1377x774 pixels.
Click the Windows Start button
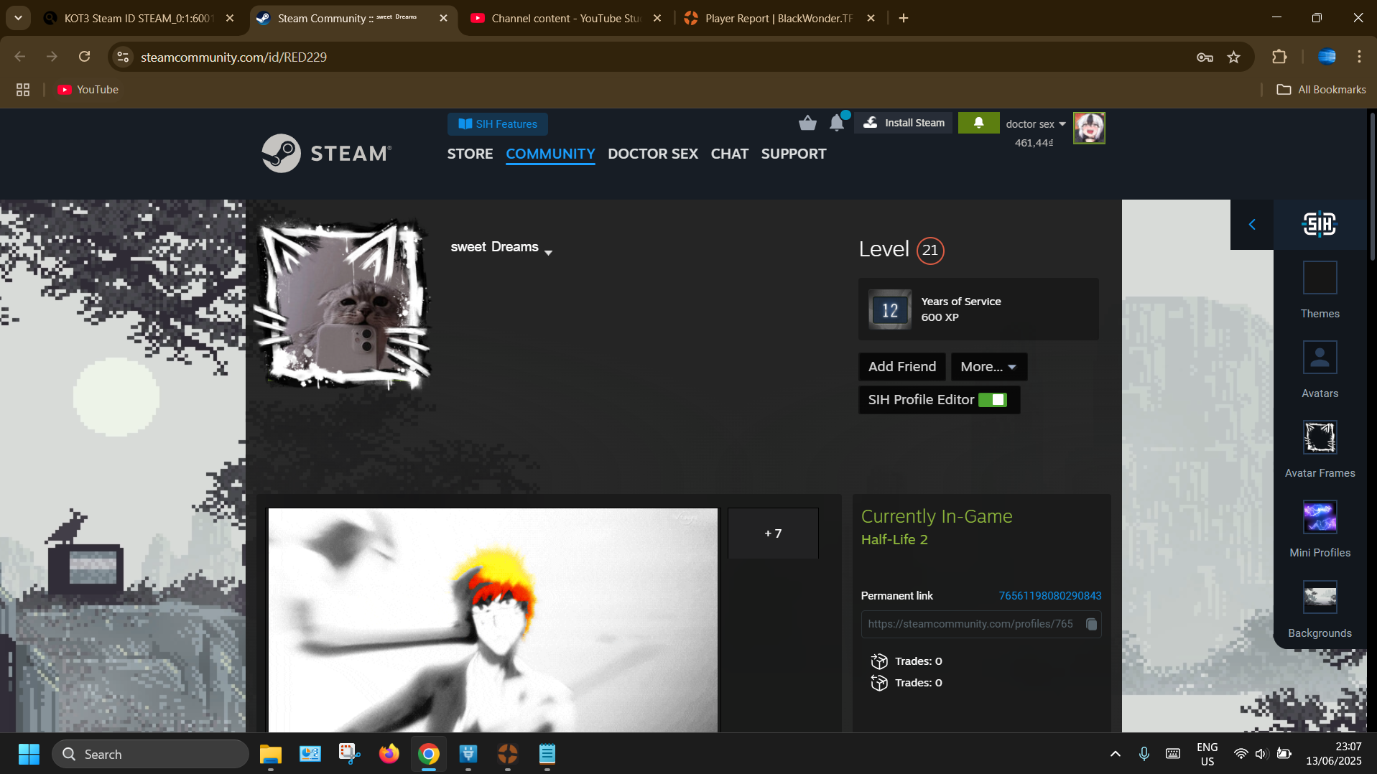point(29,754)
